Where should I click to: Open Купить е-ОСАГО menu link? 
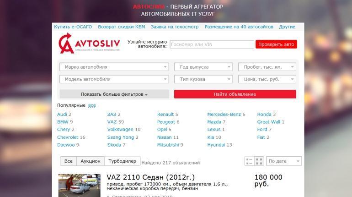click(x=73, y=27)
